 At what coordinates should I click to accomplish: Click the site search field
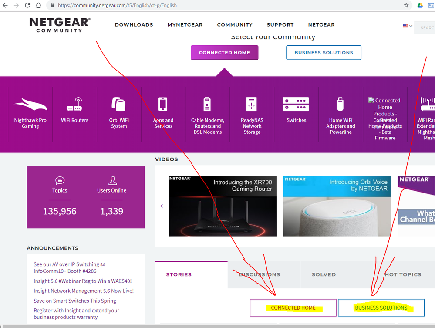point(425,28)
